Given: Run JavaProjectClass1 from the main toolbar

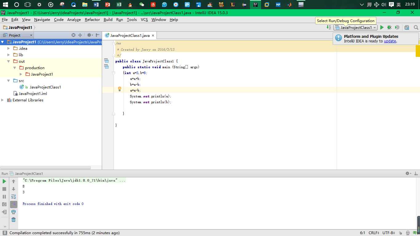Looking at the screenshot, I should (x=382, y=27).
